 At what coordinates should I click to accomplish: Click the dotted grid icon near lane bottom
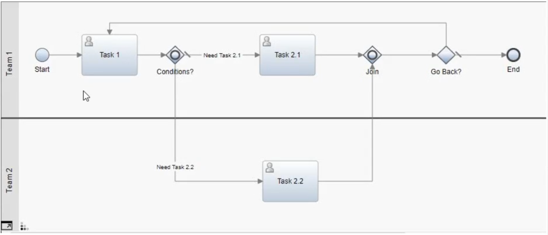[x=24, y=226]
